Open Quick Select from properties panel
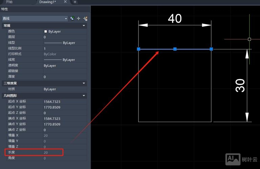 [85, 19]
